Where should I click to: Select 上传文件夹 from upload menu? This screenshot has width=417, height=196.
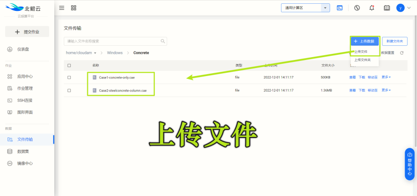363,60
